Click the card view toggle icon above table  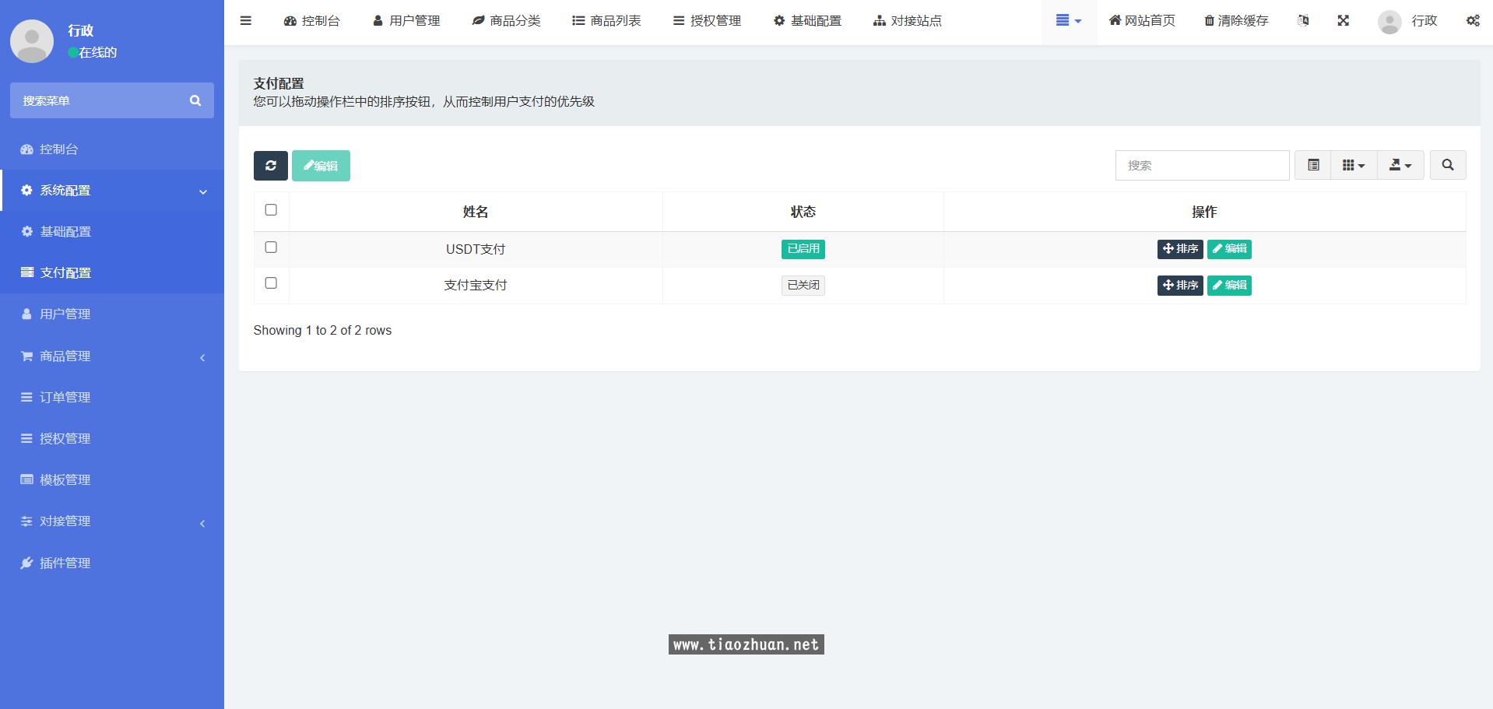tap(1312, 165)
